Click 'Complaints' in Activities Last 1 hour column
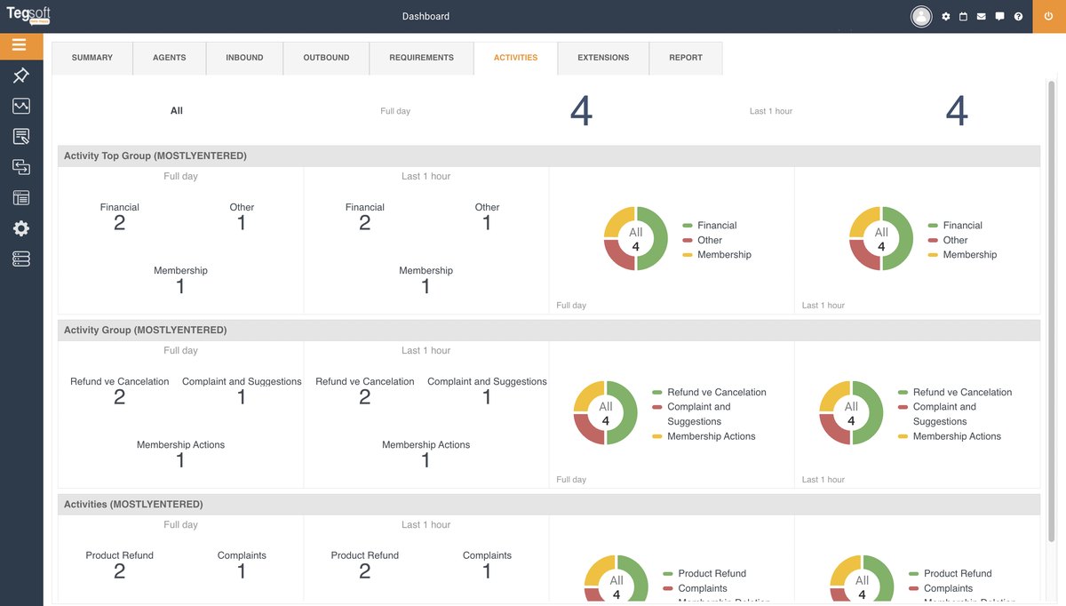The height and width of the screenshot is (606, 1066). pyautogui.click(x=487, y=555)
